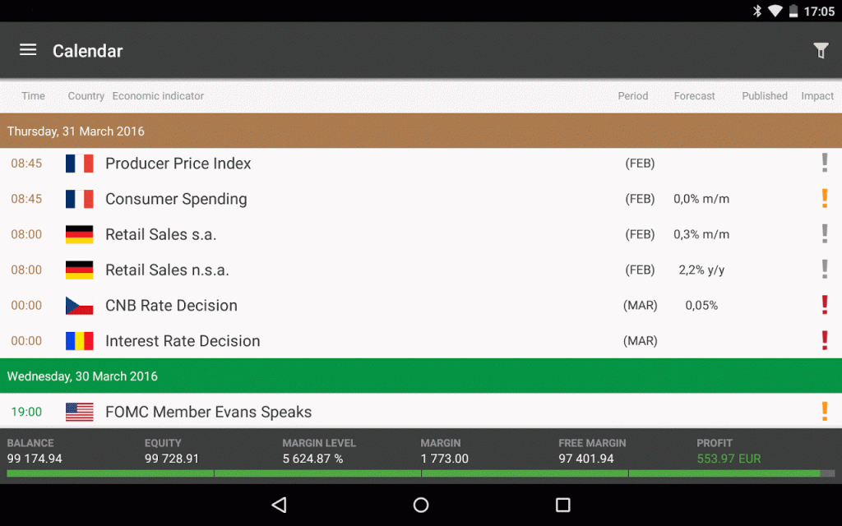Tap the French flag beside Producer Price Index

click(80, 164)
